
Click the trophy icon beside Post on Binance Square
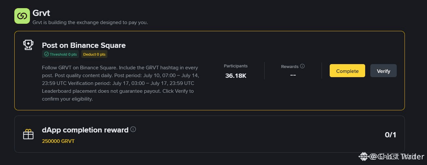[28, 45]
